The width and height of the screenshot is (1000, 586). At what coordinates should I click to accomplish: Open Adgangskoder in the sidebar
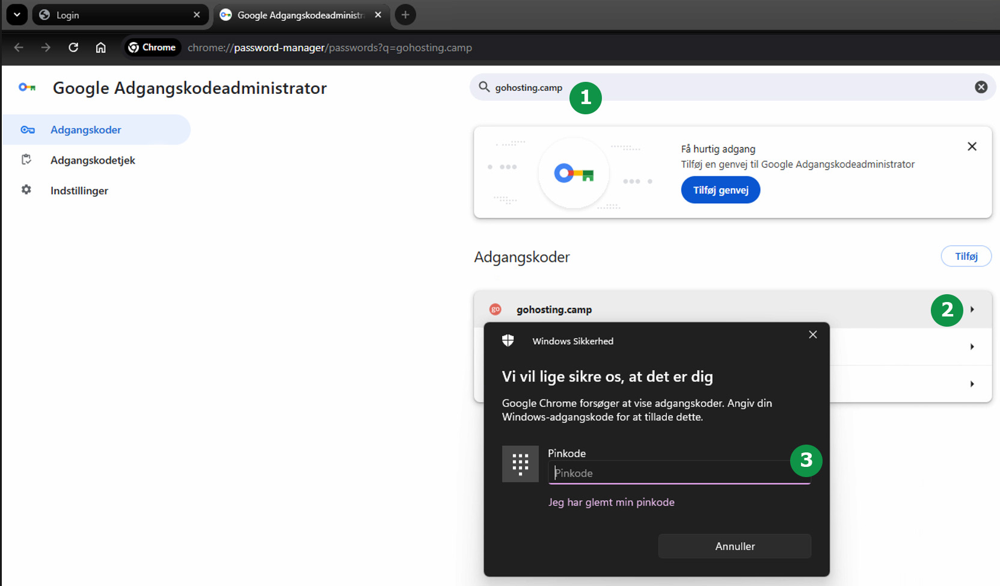pos(86,130)
